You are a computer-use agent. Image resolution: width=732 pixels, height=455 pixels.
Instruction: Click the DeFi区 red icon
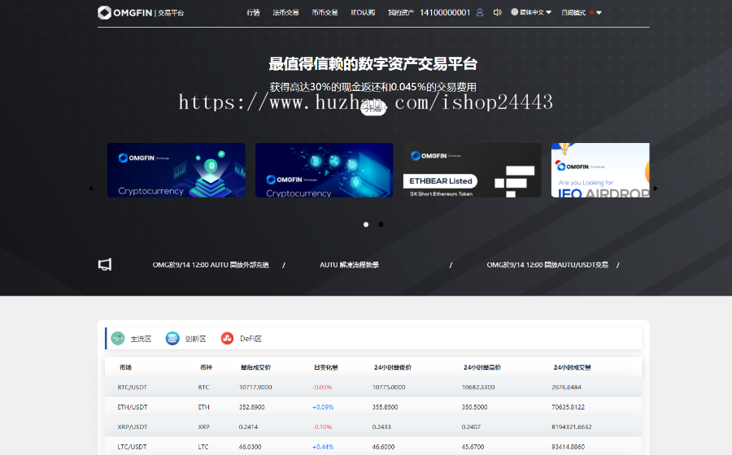tap(228, 339)
